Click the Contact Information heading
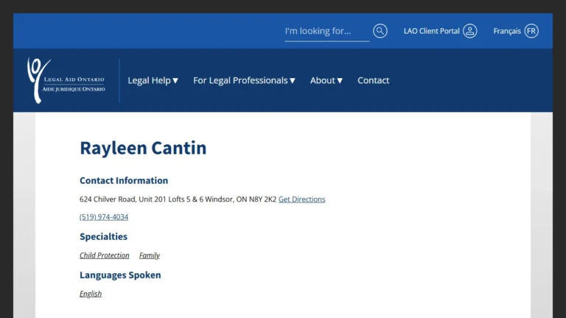Image resolution: width=566 pixels, height=318 pixels. point(124,180)
